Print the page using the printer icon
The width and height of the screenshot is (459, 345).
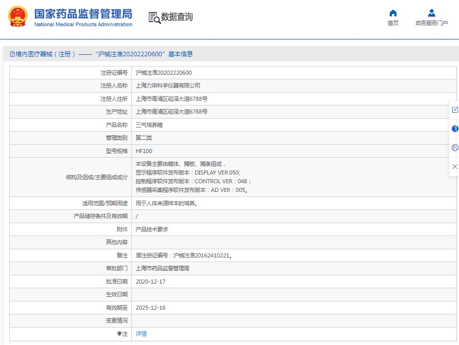point(455,147)
